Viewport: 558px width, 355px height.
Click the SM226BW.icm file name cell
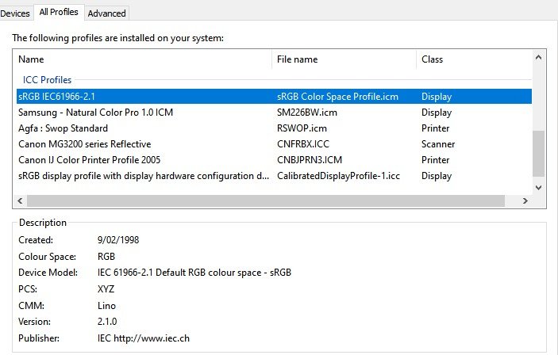[306, 113]
